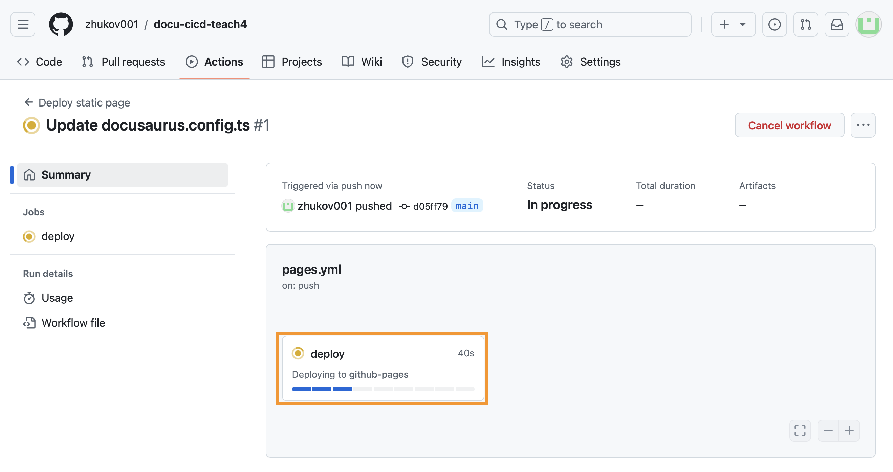Screen dimensions: 893x472
Task: Select deploy job in sidebar
Action: tap(58, 237)
